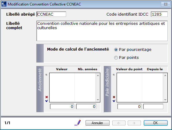Image resolution: width=172 pixels, height=130 pixels.
Task: Click the Depuis le date input field
Action: click(x=153, y=106)
